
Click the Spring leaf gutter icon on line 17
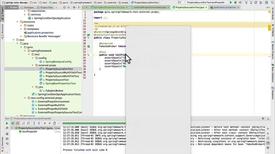pos(89,35)
